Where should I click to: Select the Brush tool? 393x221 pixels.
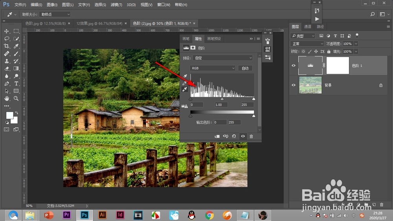(16, 53)
